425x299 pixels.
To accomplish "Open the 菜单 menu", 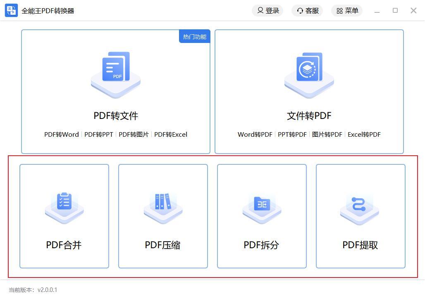I will 347,11.
